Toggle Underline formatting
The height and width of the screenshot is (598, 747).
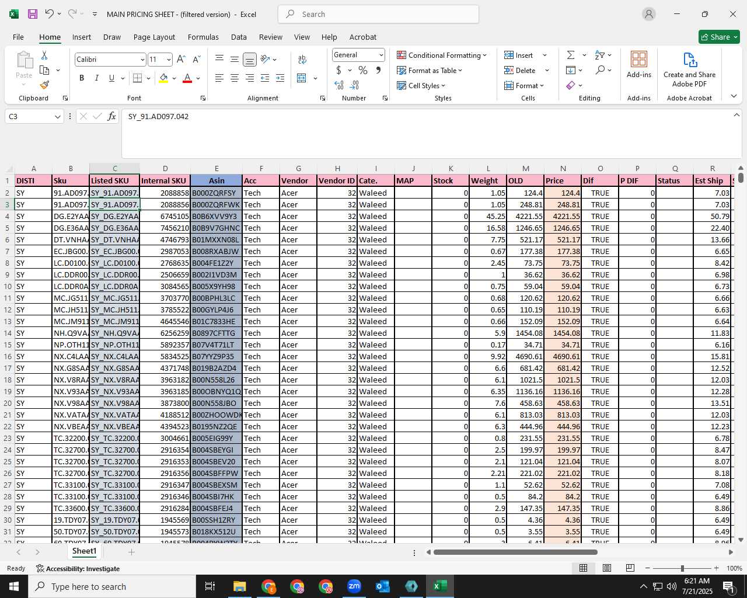[111, 78]
